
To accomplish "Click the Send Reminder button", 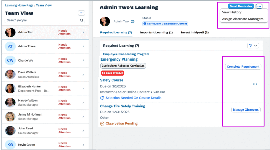I will pyautogui.click(x=241, y=6).
